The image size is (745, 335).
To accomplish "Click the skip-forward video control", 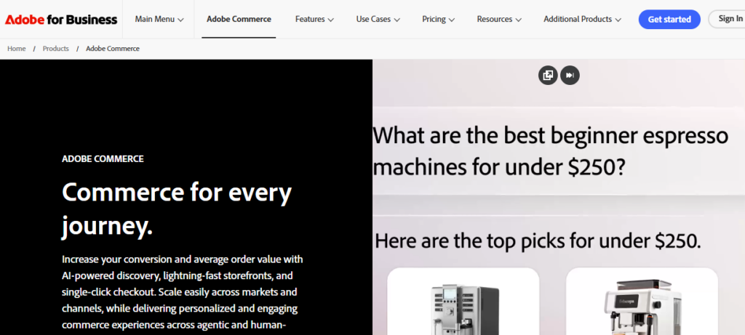I will pos(570,75).
